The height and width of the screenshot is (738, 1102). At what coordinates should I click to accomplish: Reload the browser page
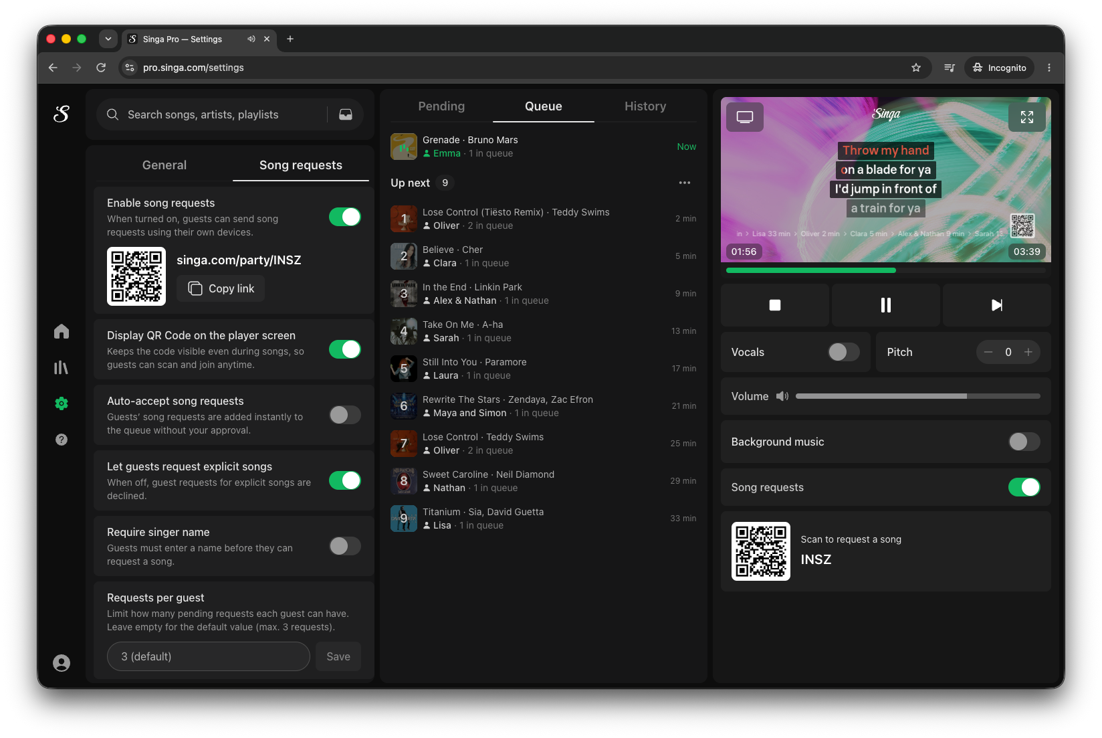101,68
